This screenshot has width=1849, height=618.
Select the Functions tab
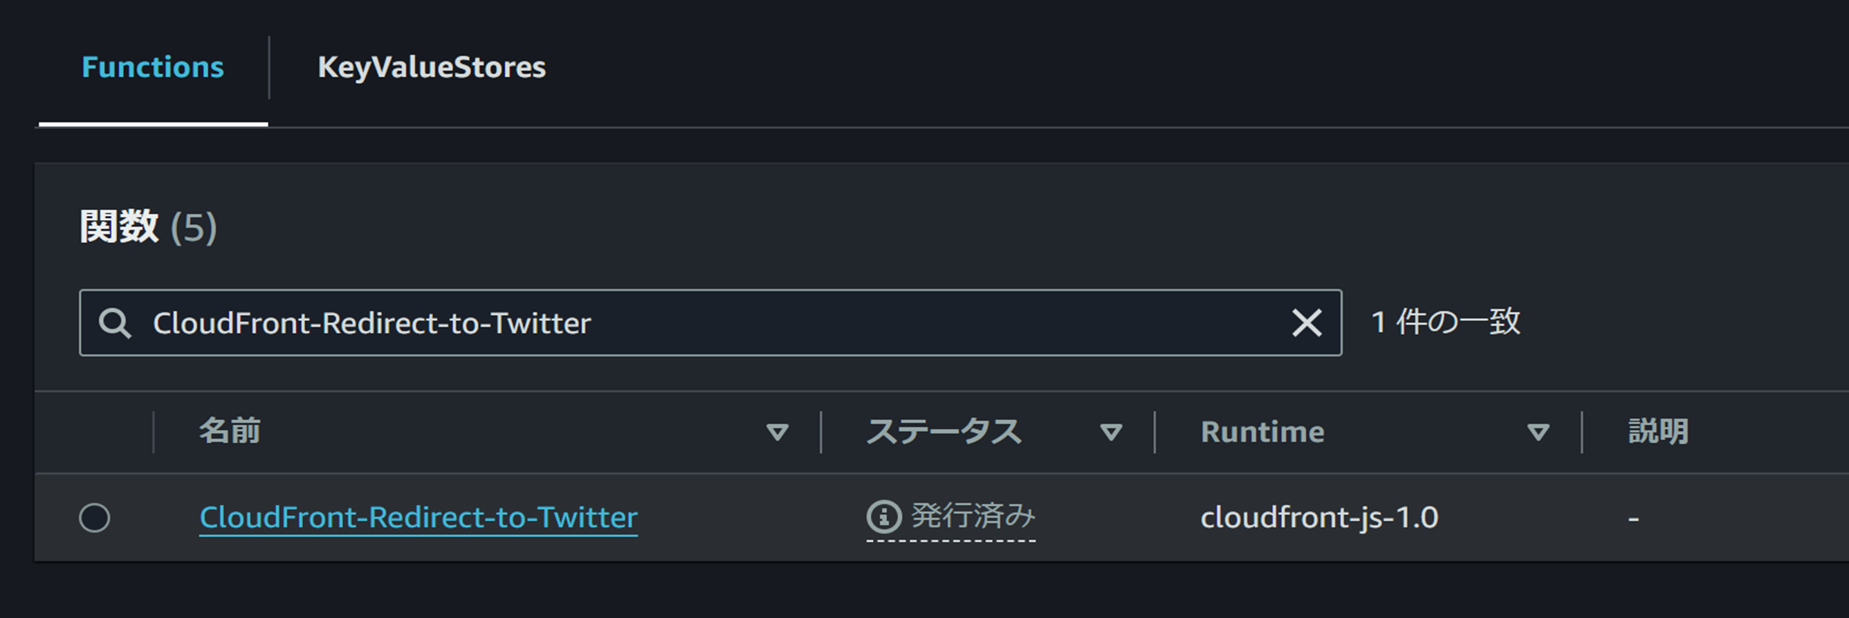coord(152,66)
